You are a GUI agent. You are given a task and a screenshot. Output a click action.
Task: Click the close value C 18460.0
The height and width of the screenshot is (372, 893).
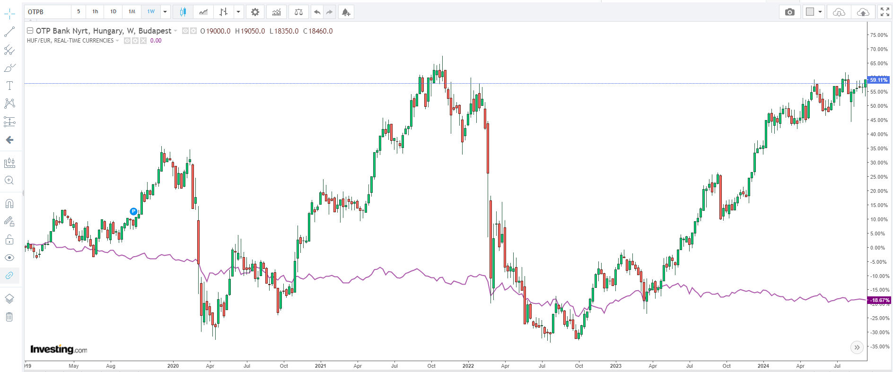[318, 31]
